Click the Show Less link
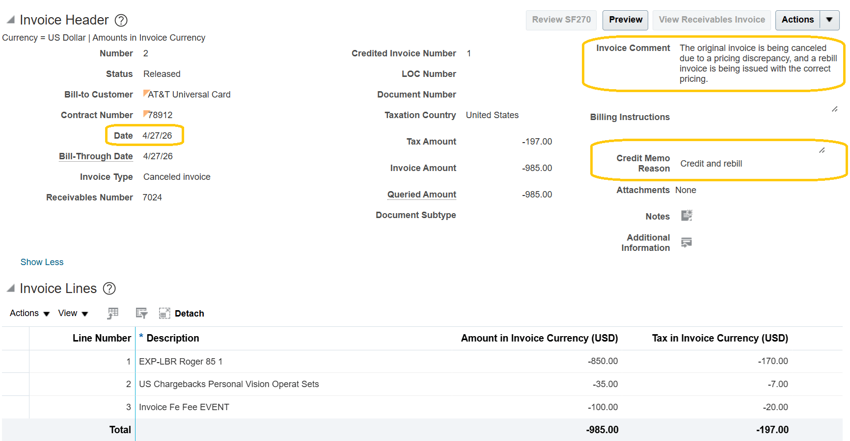The height and width of the screenshot is (441, 850). (42, 262)
